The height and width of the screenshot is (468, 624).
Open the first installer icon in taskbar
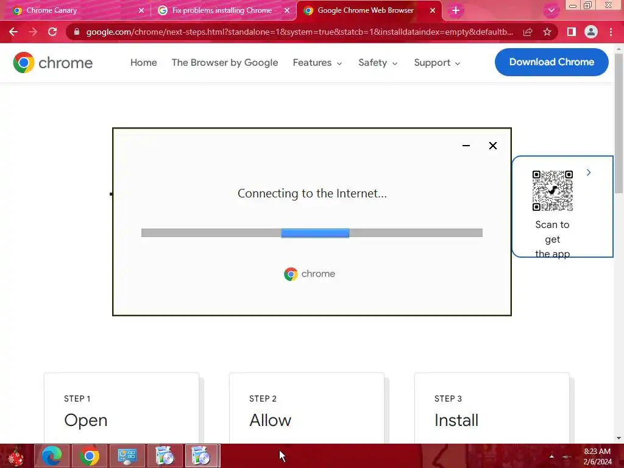pos(165,456)
